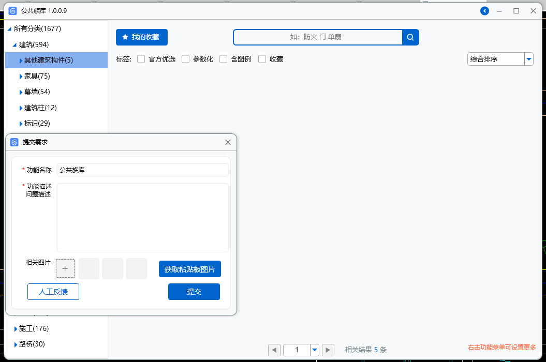Click the 功能描述 text area
The height and width of the screenshot is (362, 546).
pos(142,217)
